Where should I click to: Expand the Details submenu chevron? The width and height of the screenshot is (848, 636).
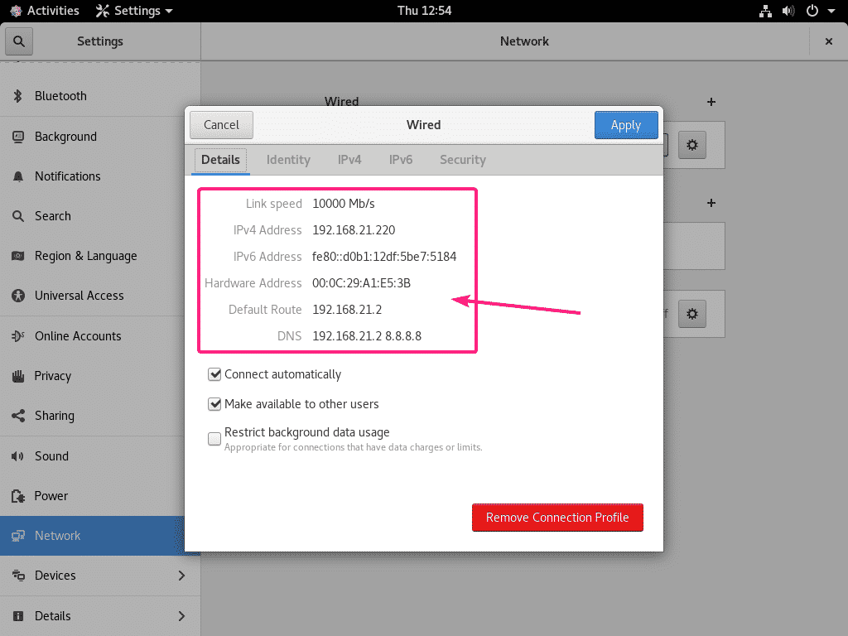pyautogui.click(x=181, y=616)
